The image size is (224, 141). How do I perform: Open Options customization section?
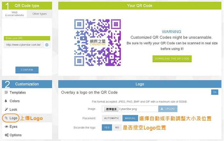click(x=27, y=135)
